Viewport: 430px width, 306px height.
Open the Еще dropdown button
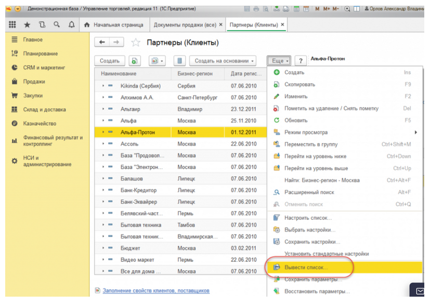pyautogui.click(x=279, y=61)
